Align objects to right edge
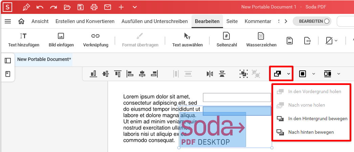The width and height of the screenshot is (354, 152). pyautogui.click(x=154, y=73)
